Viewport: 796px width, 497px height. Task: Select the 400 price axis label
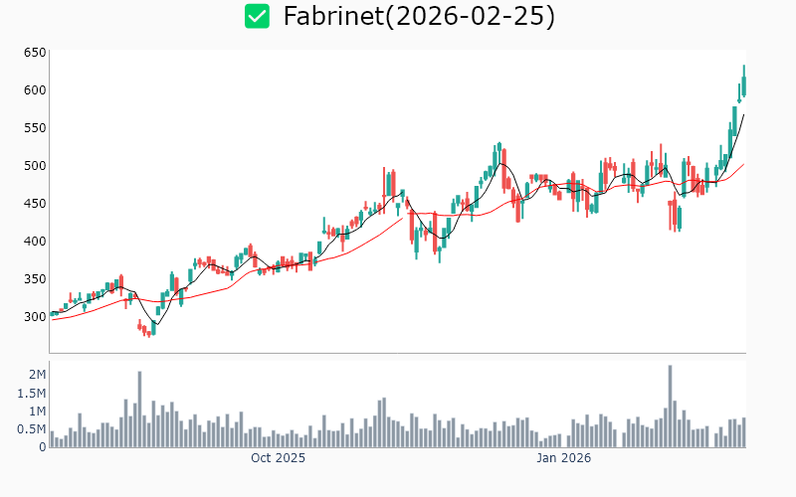(x=35, y=241)
